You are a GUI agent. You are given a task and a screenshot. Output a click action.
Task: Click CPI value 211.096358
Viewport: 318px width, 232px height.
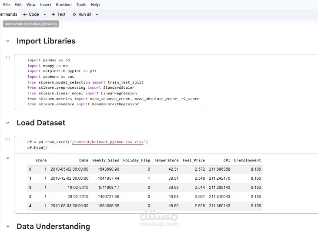(x=220, y=169)
